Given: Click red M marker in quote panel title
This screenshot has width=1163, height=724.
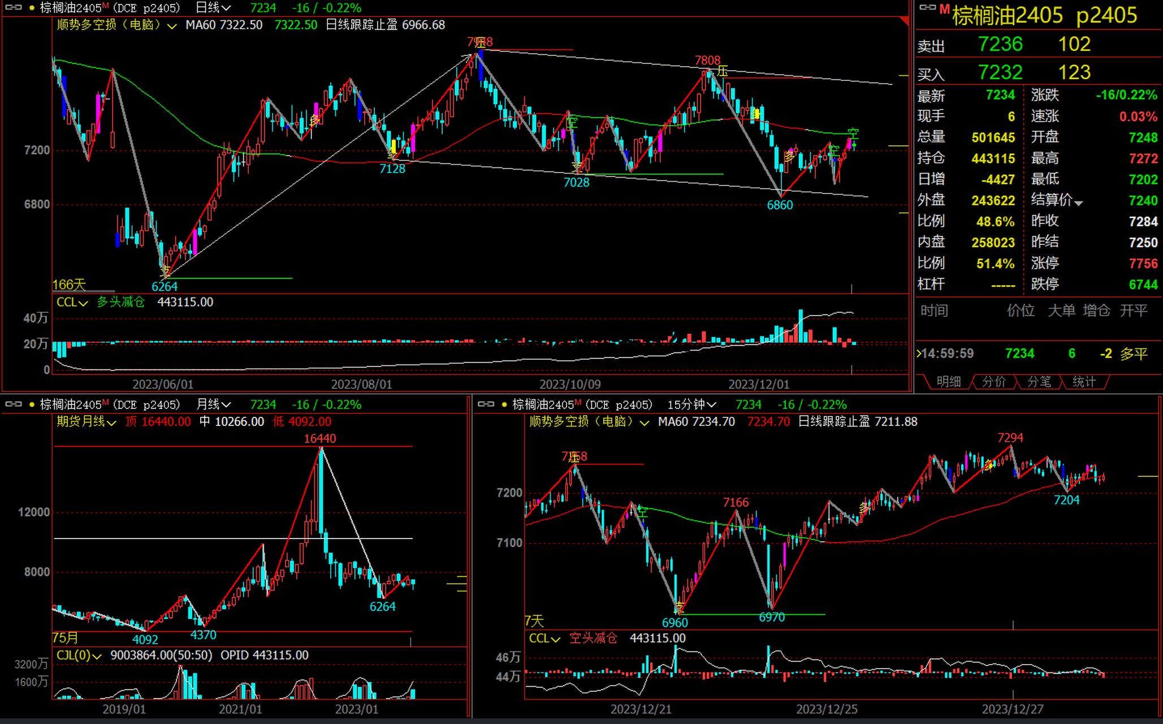Looking at the screenshot, I should click(944, 9).
